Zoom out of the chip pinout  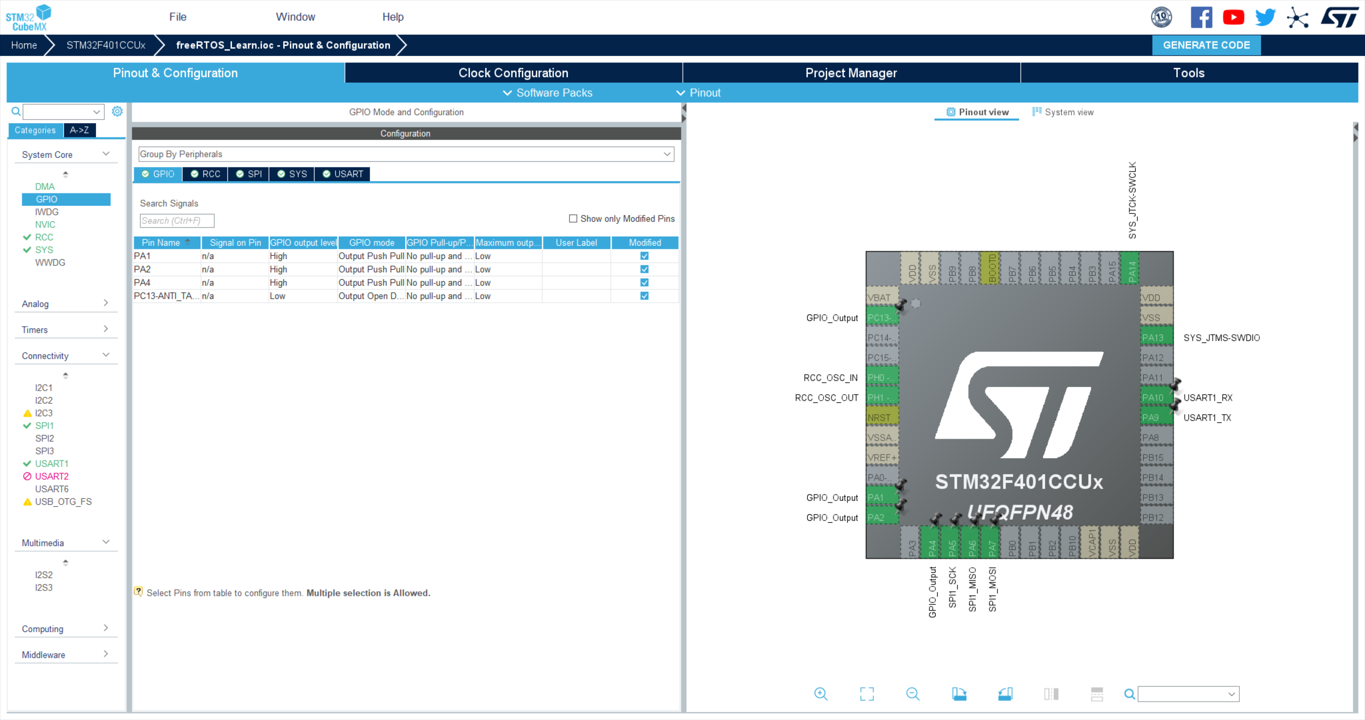913,694
